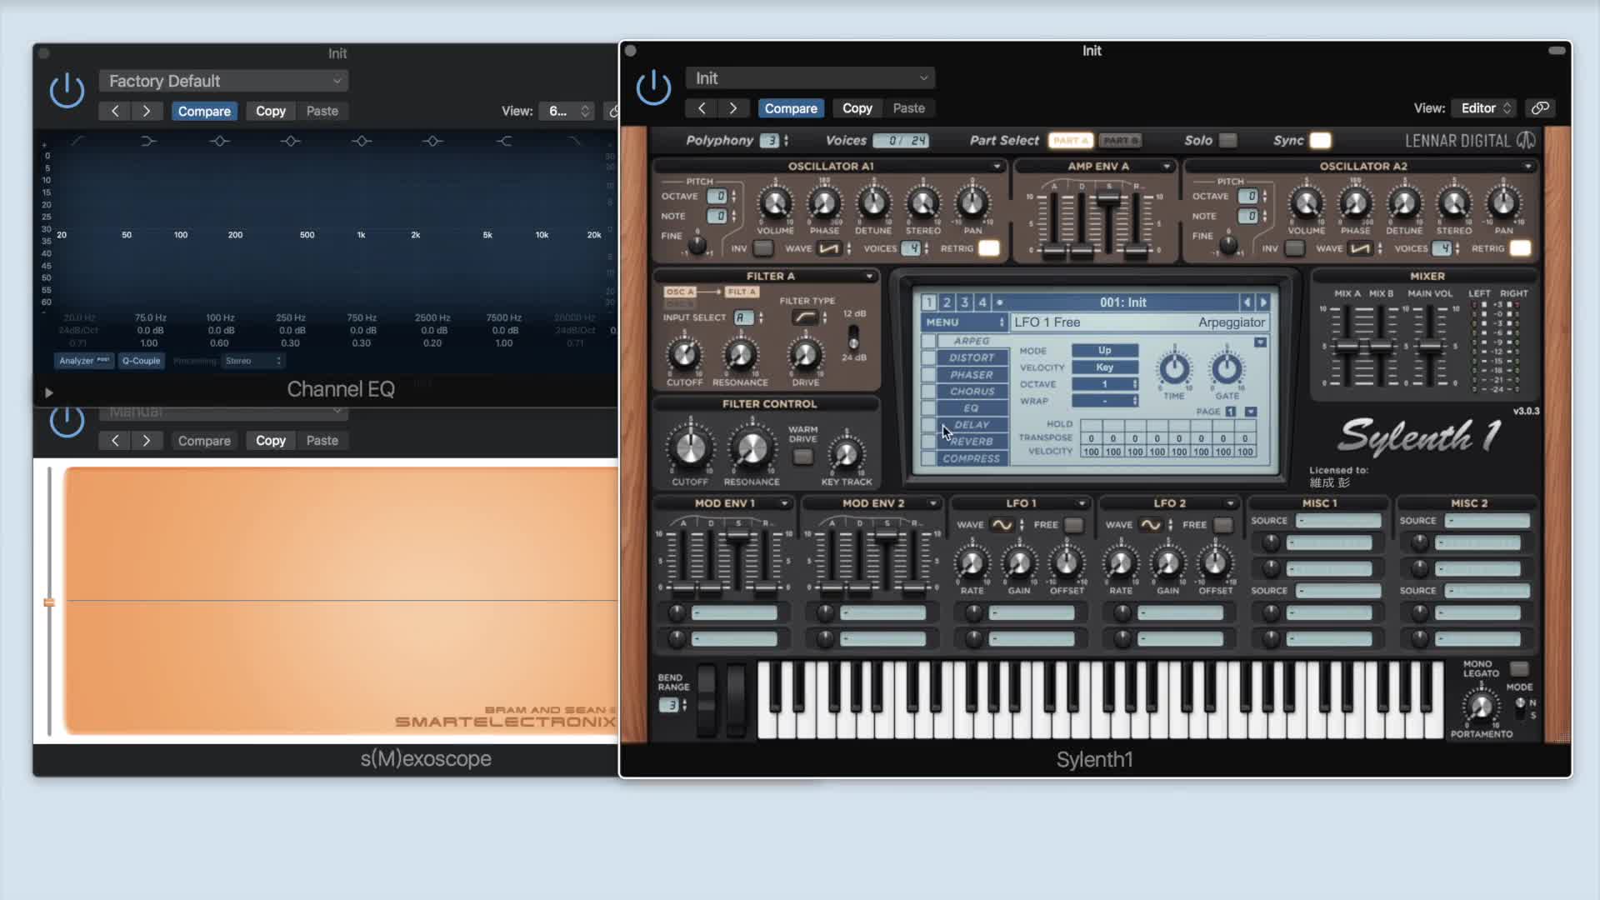Click next preset chevron in Sylenth1 header
The width and height of the screenshot is (1600, 900).
[732, 108]
